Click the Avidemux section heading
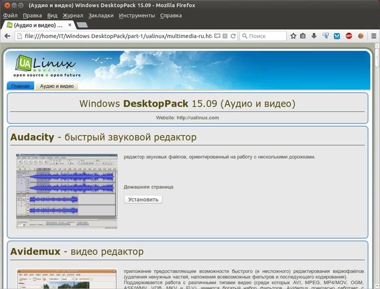Image resolution: width=380 pixels, height=289 pixels. pyautogui.click(x=77, y=251)
